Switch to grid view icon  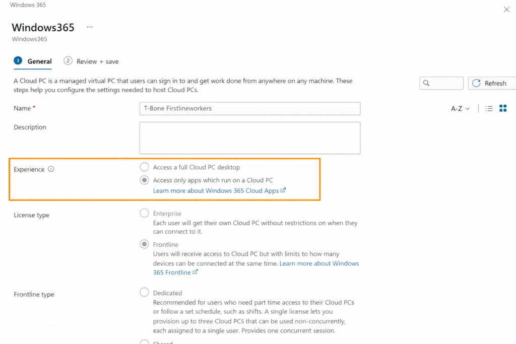(503, 108)
